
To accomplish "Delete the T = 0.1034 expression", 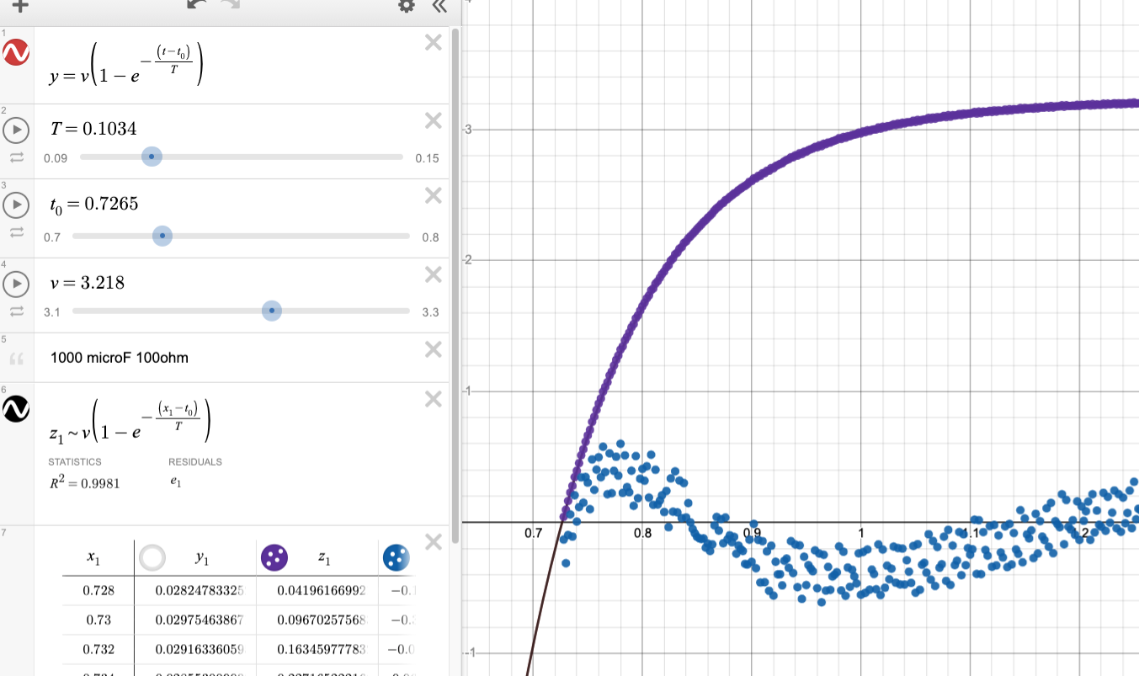I will coord(434,121).
